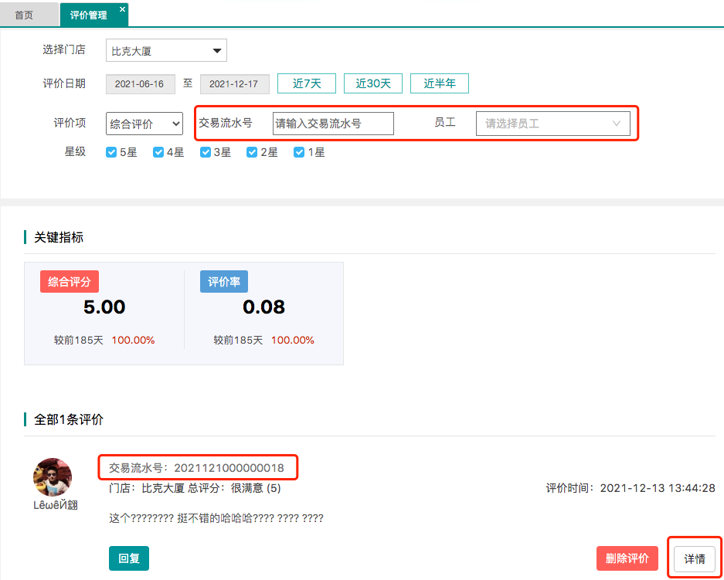Screen dimensions: 724x580
Task: Click the start date field 2021-06-16
Action: click(140, 84)
